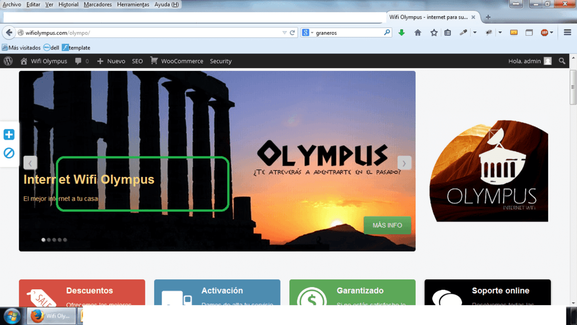The image size is (577, 325).
Task: Open the Herramientas menu
Action: coord(133,4)
